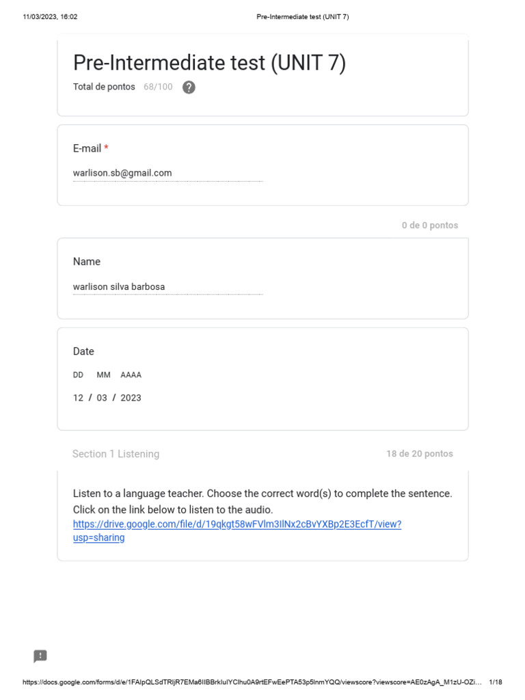Open the Google Drive audio link

(237, 524)
